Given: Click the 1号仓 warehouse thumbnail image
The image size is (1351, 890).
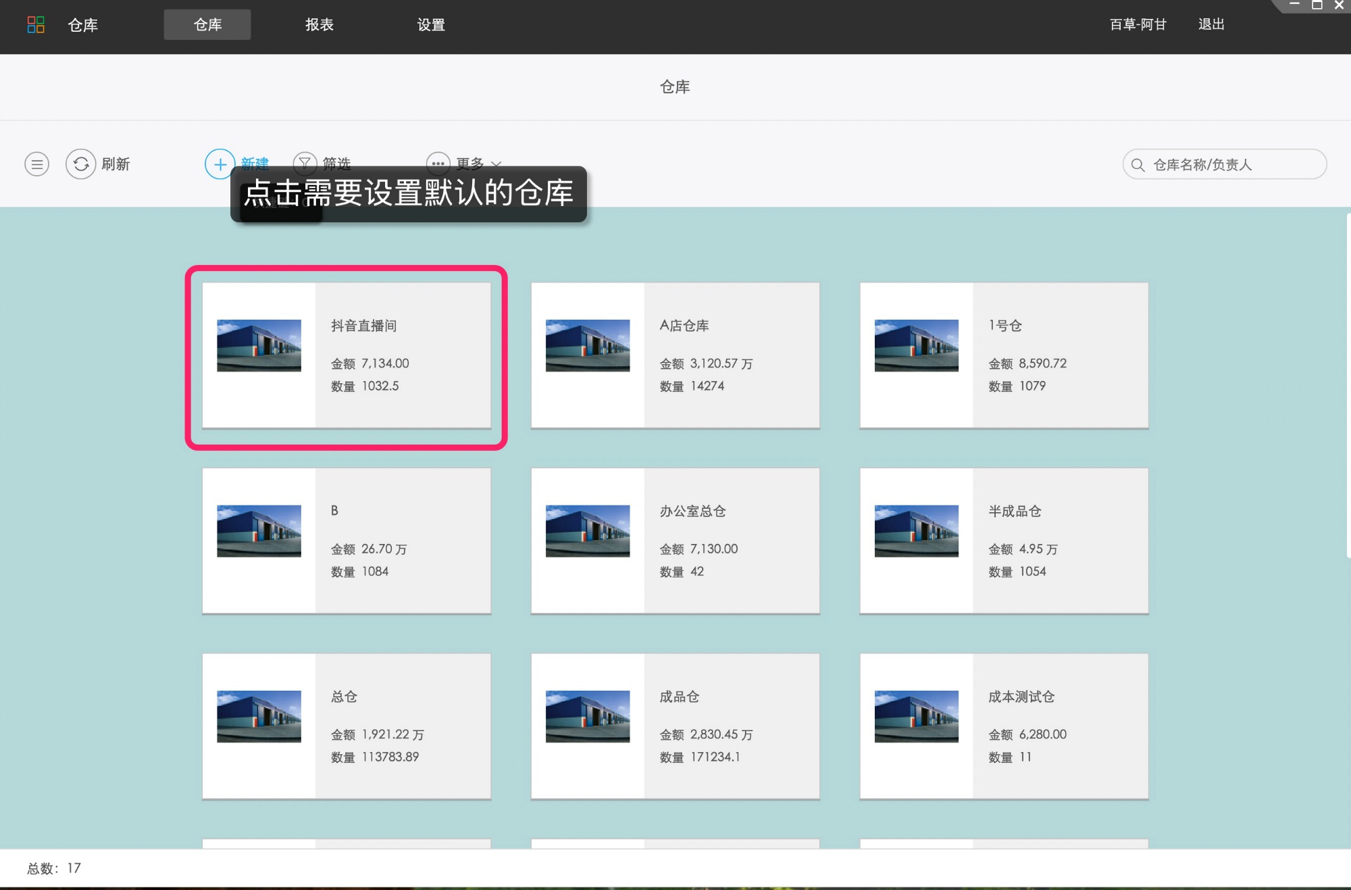Looking at the screenshot, I should click(x=917, y=345).
